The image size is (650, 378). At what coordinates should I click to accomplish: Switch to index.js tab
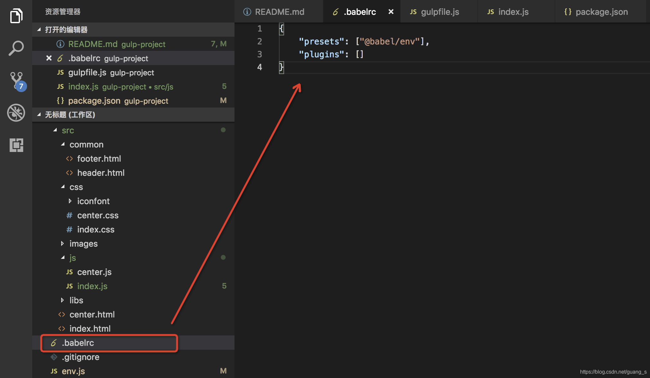point(516,12)
